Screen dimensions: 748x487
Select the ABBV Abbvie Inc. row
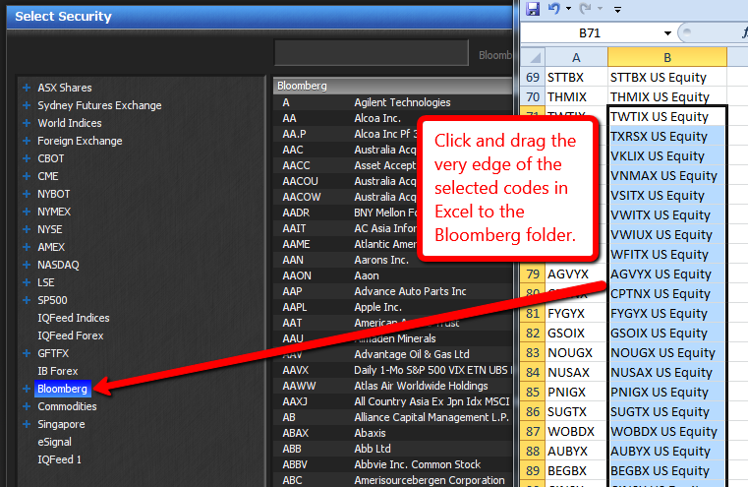coord(392,465)
